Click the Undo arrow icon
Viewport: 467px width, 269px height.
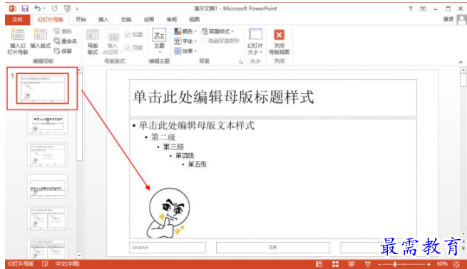(37, 9)
